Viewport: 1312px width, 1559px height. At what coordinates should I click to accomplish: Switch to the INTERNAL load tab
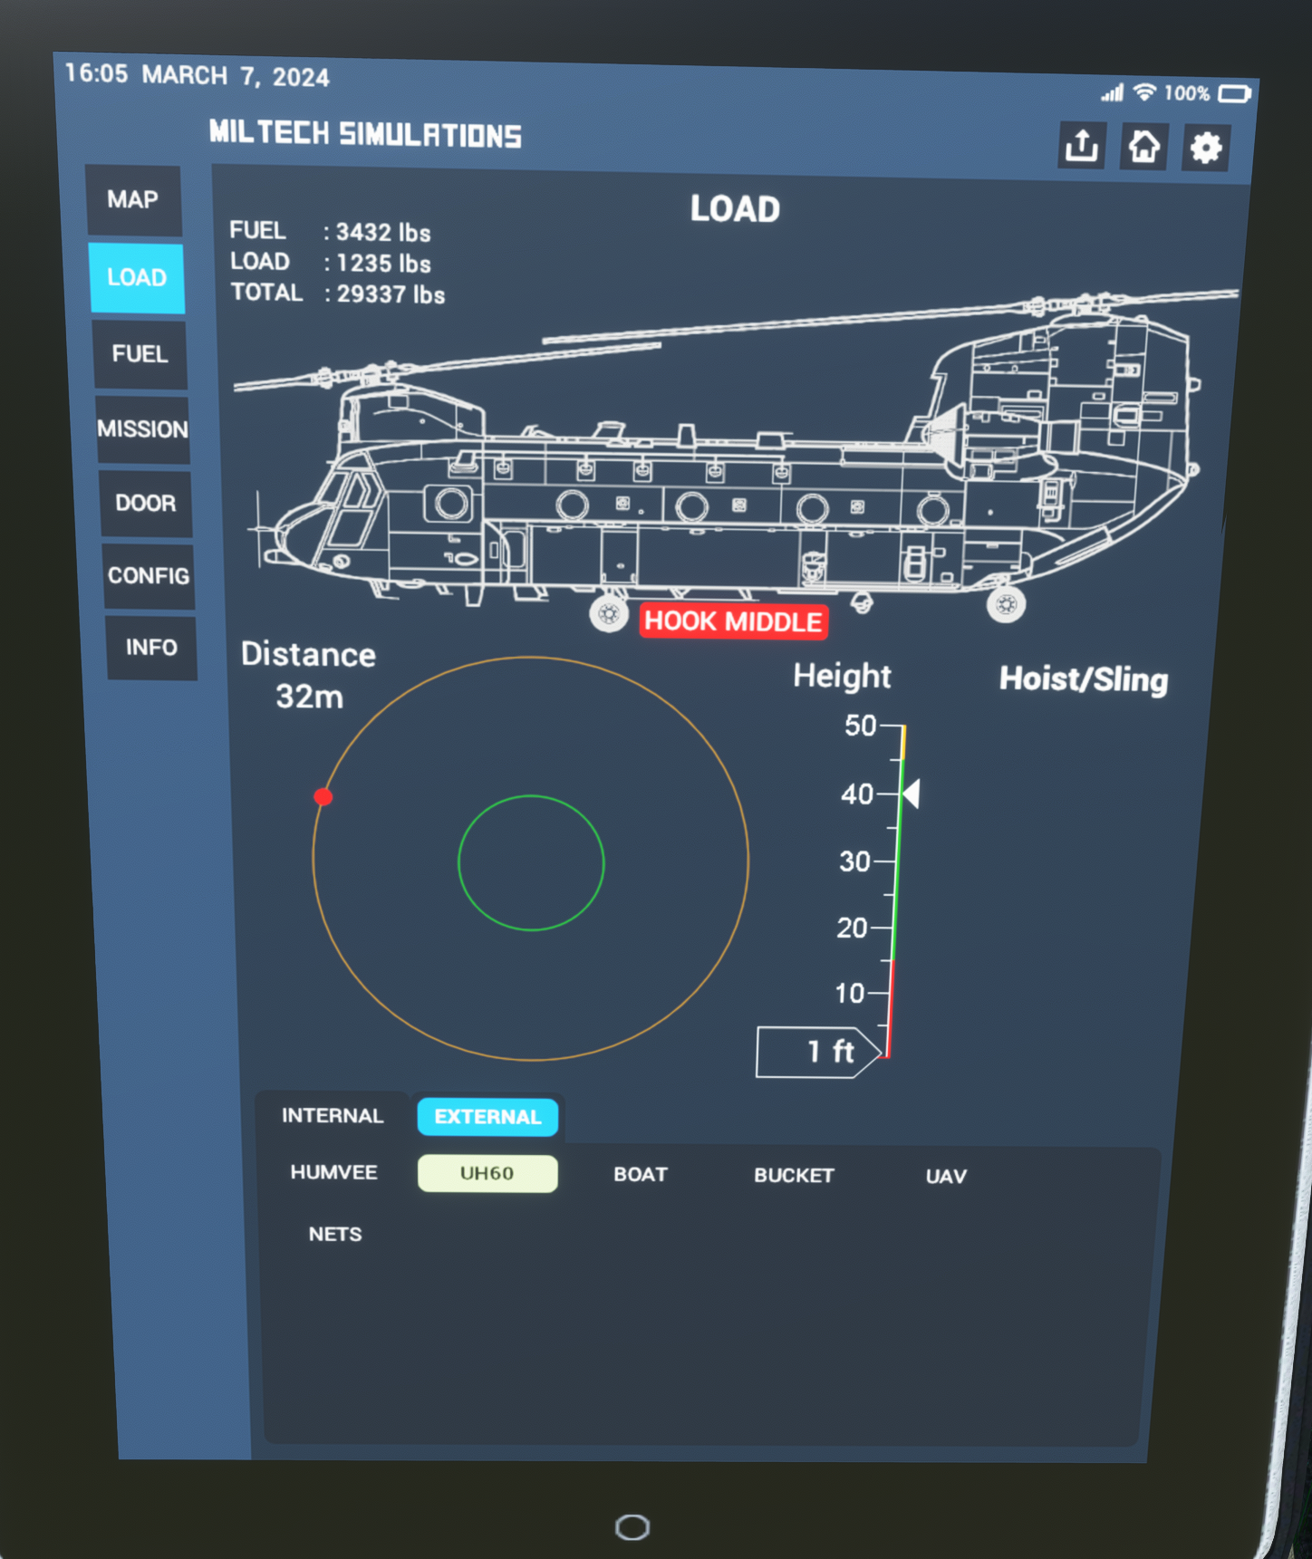[333, 1116]
